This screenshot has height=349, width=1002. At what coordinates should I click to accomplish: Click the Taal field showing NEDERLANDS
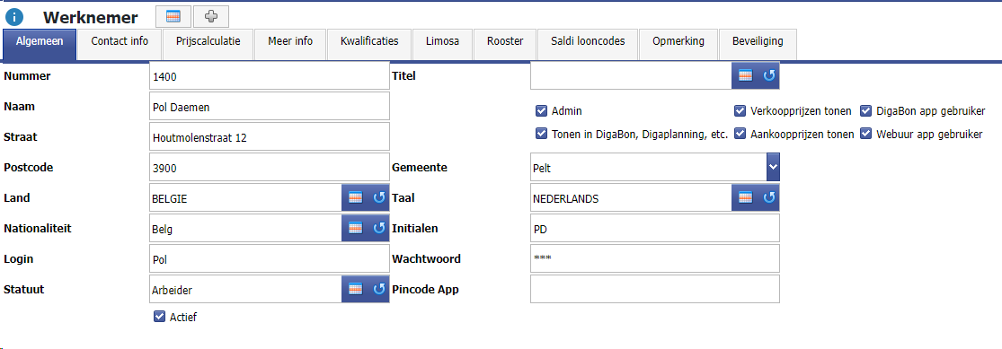pos(632,198)
